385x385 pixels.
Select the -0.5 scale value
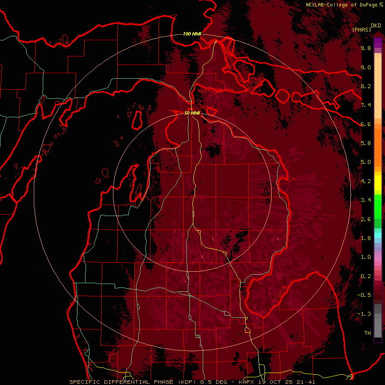364,295
